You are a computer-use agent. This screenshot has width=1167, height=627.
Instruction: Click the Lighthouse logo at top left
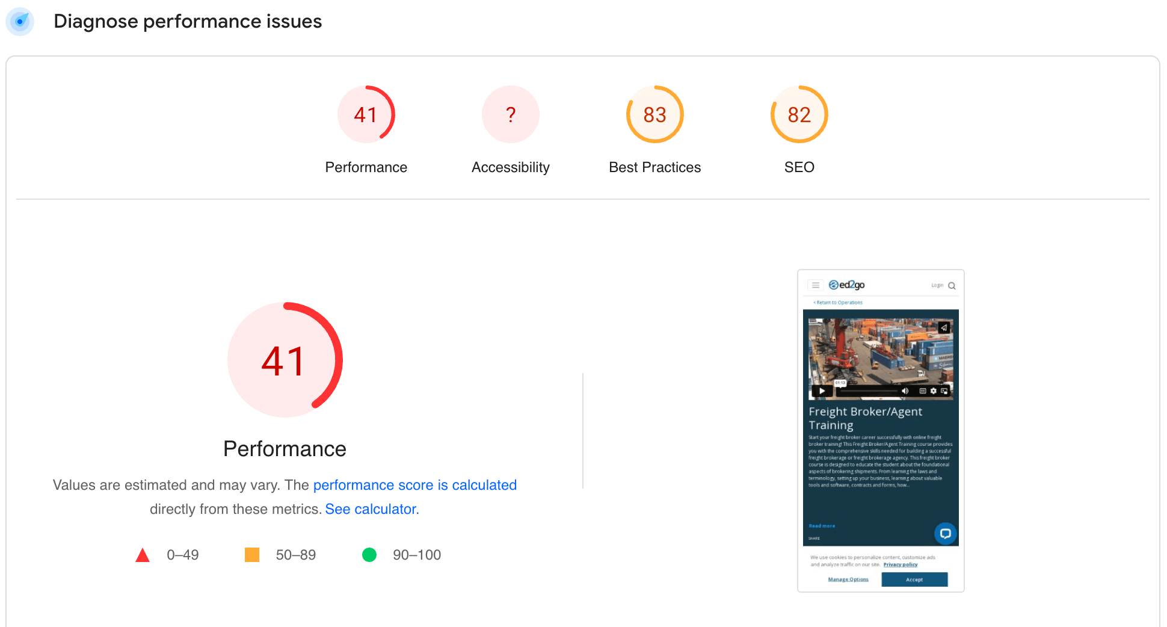pyautogui.click(x=20, y=21)
